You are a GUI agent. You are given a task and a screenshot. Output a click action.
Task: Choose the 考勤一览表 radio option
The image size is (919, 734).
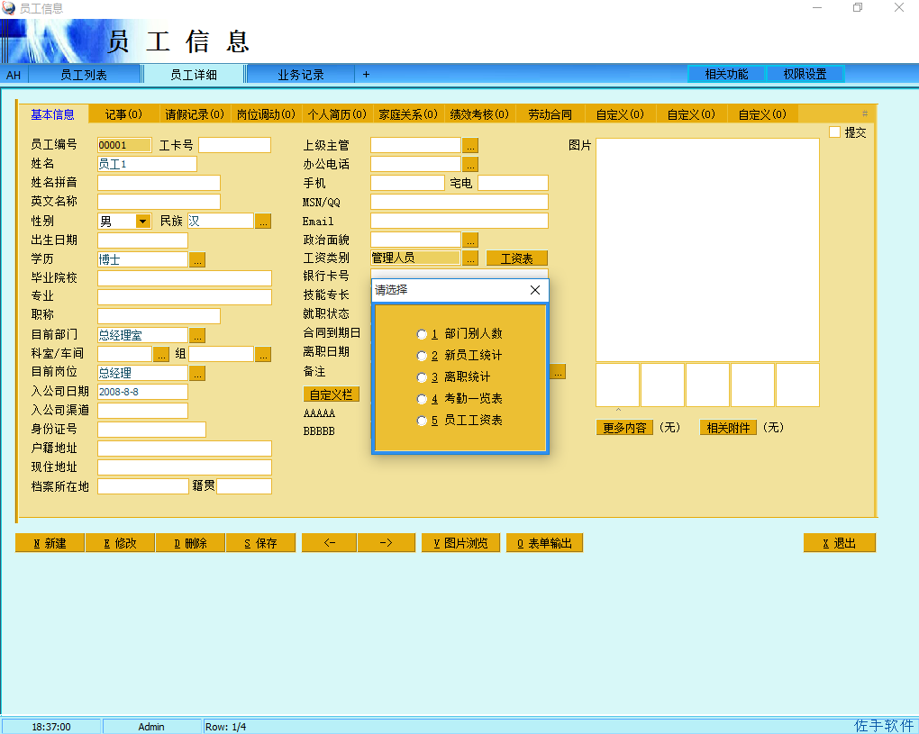422,399
